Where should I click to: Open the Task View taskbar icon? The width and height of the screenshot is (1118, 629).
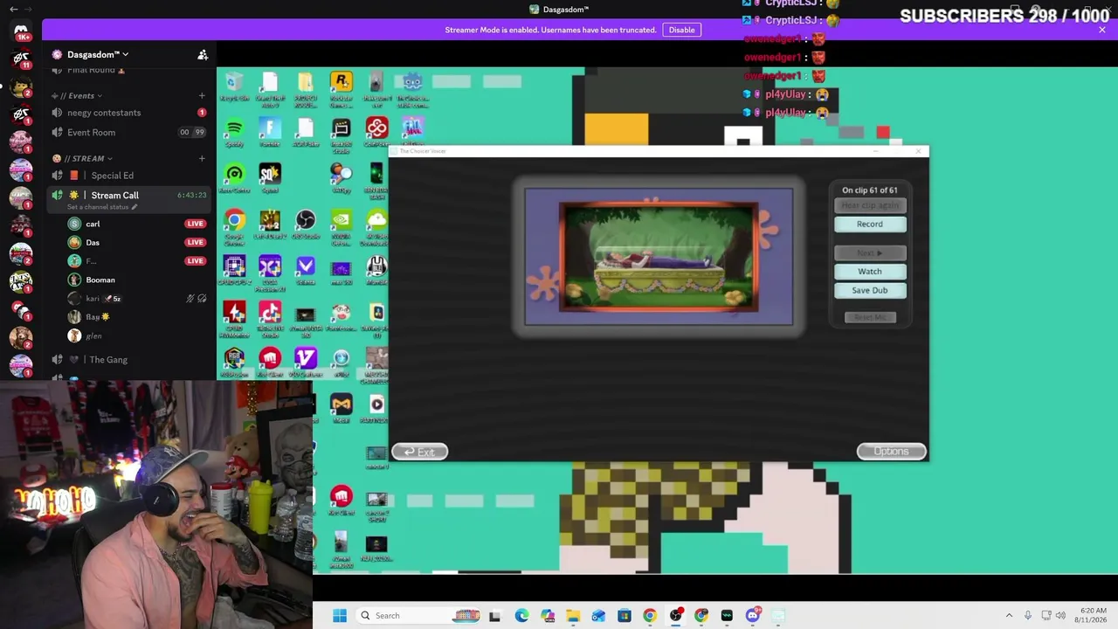click(495, 615)
